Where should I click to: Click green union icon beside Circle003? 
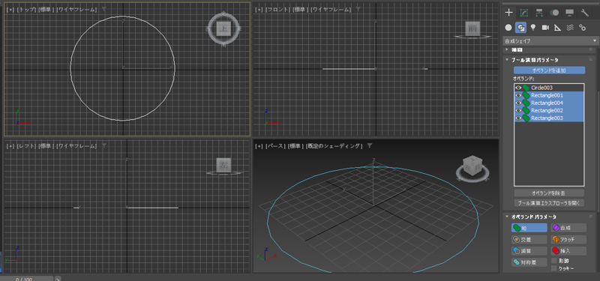pos(526,88)
